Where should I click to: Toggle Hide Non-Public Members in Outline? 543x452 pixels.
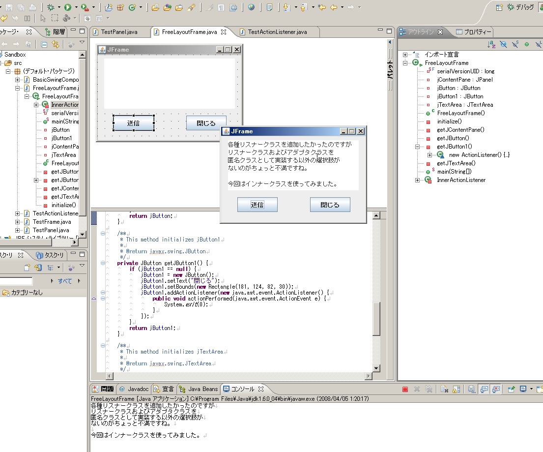click(526, 45)
